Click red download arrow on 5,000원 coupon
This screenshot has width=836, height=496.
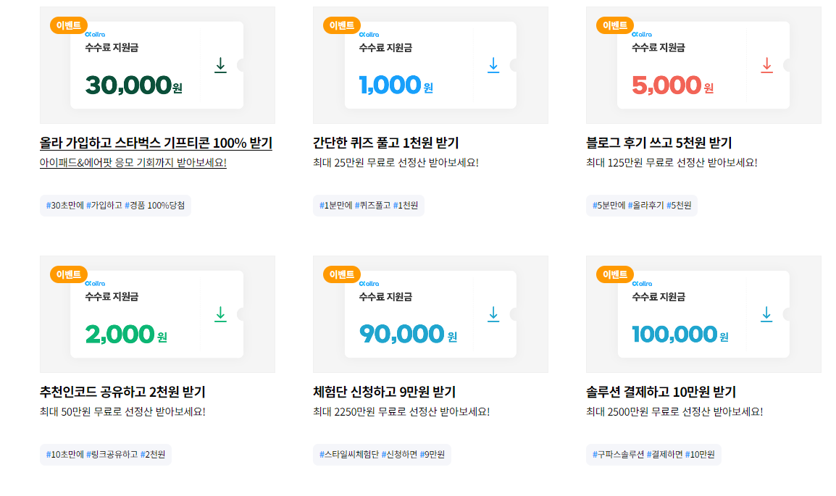tap(766, 65)
